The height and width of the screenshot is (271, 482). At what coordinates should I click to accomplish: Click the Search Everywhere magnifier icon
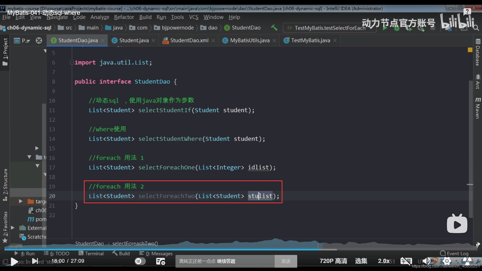tap(476, 28)
